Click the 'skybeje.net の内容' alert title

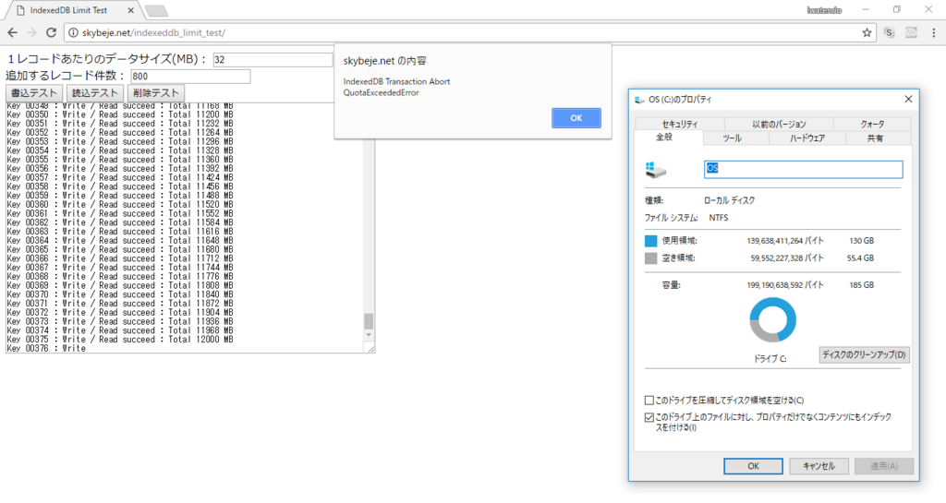click(385, 61)
